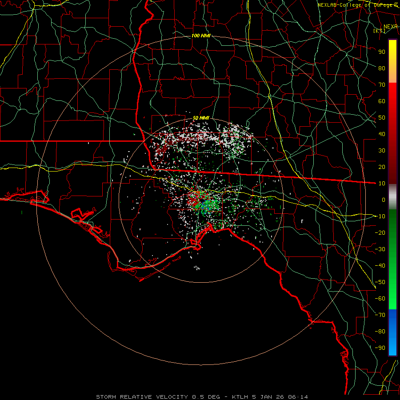This screenshot has width=400, height=400.
Task: Click the -80 value on velocity scale
Action: tap(380, 332)
